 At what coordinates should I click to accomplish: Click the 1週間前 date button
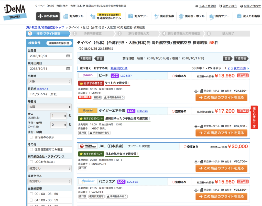pos(85,59)
